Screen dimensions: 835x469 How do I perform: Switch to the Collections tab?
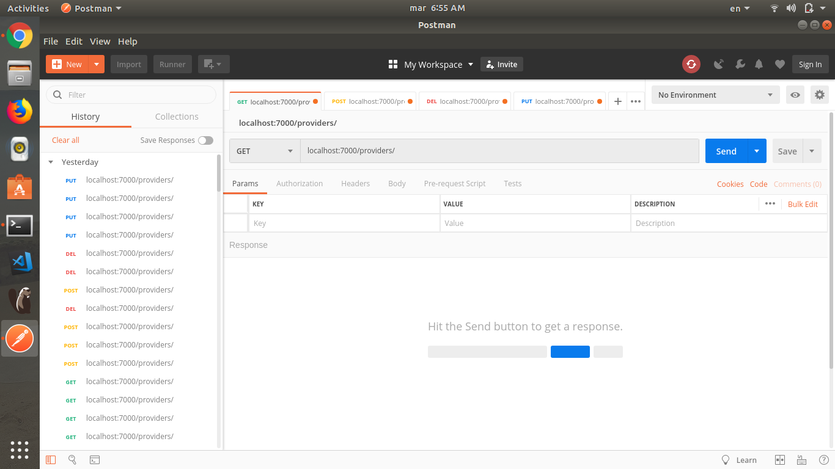click(x=177, y=117)
